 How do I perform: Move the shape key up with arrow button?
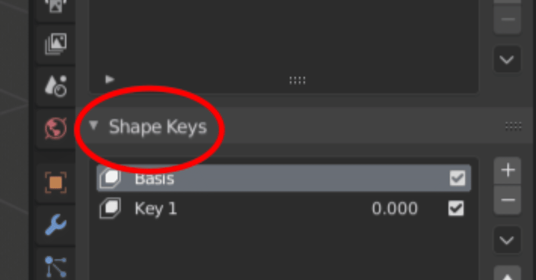[507, 274]
